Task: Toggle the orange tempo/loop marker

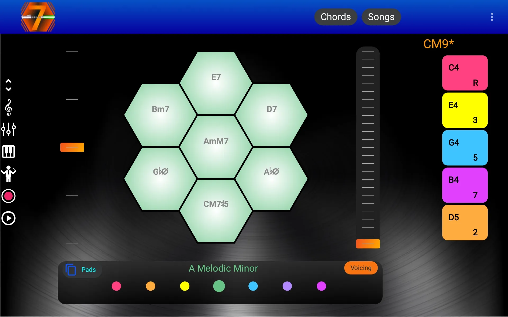Action: 72,147
